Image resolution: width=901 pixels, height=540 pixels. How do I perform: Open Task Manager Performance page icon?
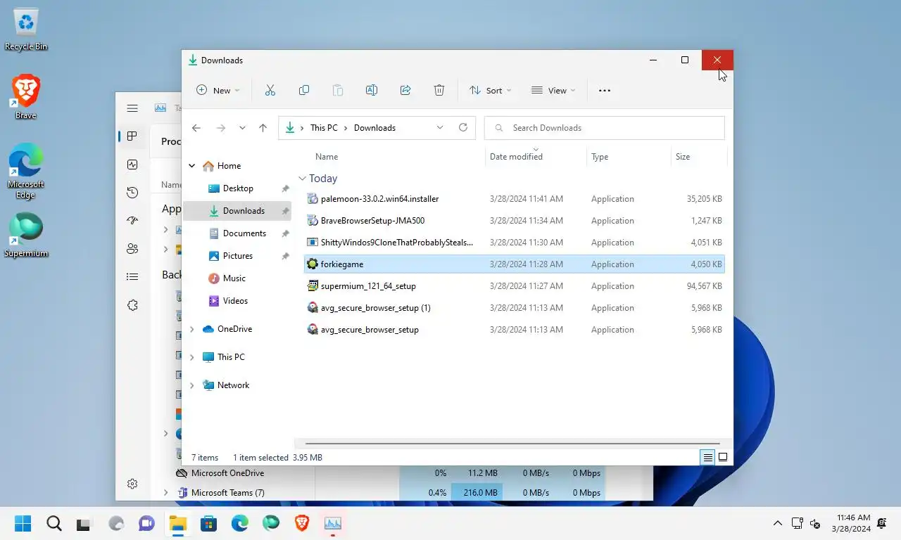(x=132, y=165)
